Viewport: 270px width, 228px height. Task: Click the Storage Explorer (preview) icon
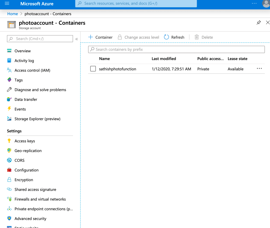[x=9, y=119]
